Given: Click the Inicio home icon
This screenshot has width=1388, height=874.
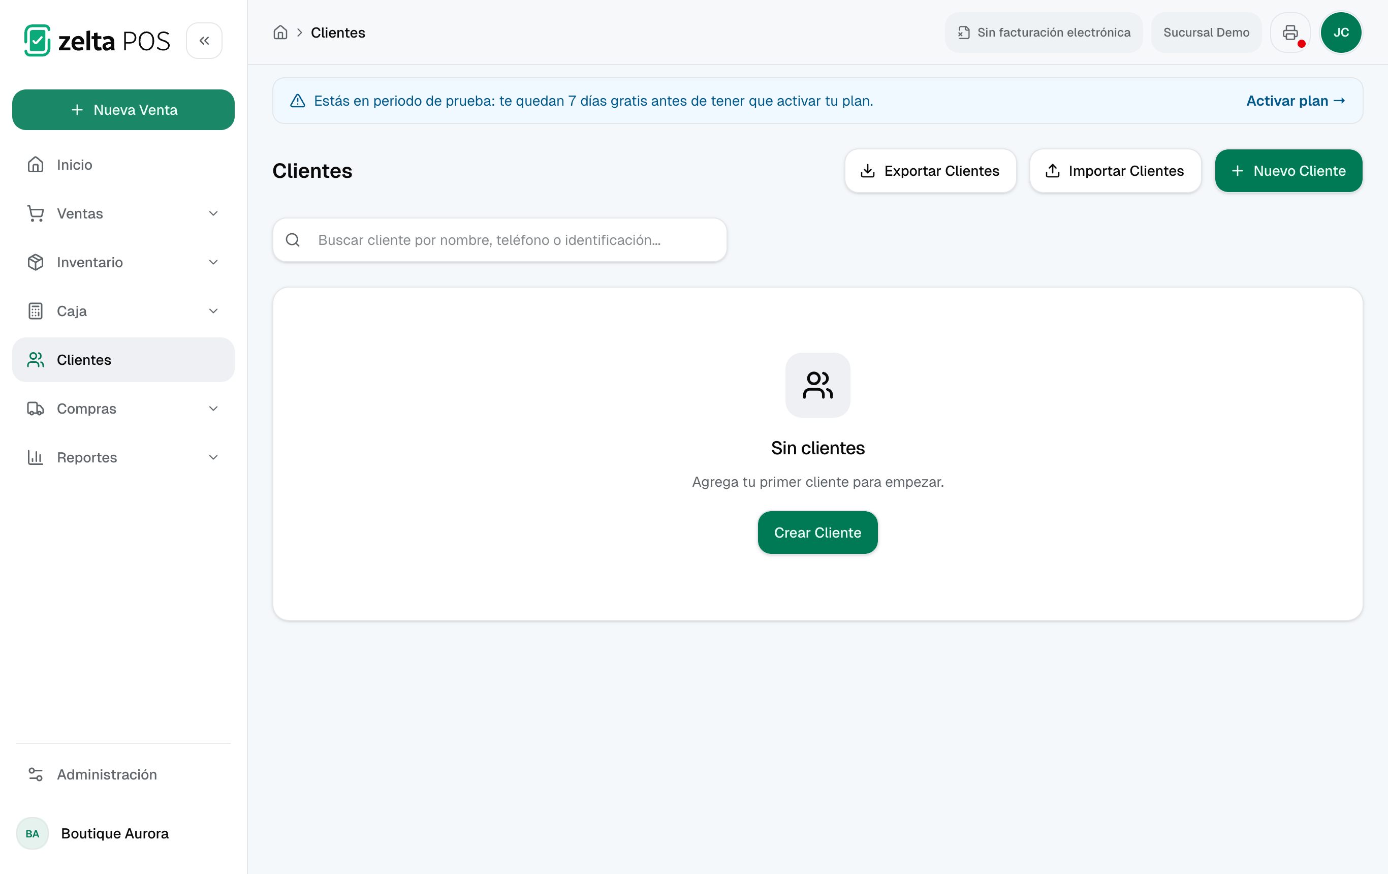Looking at the screenshot, I should (x=36, y=165).
